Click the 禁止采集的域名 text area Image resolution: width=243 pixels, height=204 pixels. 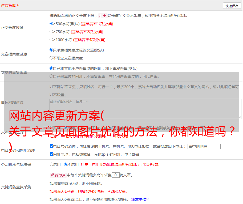145,109
